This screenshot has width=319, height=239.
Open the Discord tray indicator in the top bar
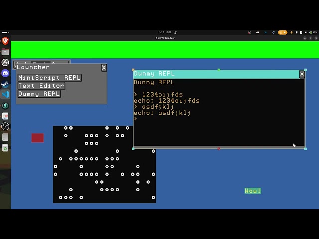pyautogui.click(x=257, y=32)
